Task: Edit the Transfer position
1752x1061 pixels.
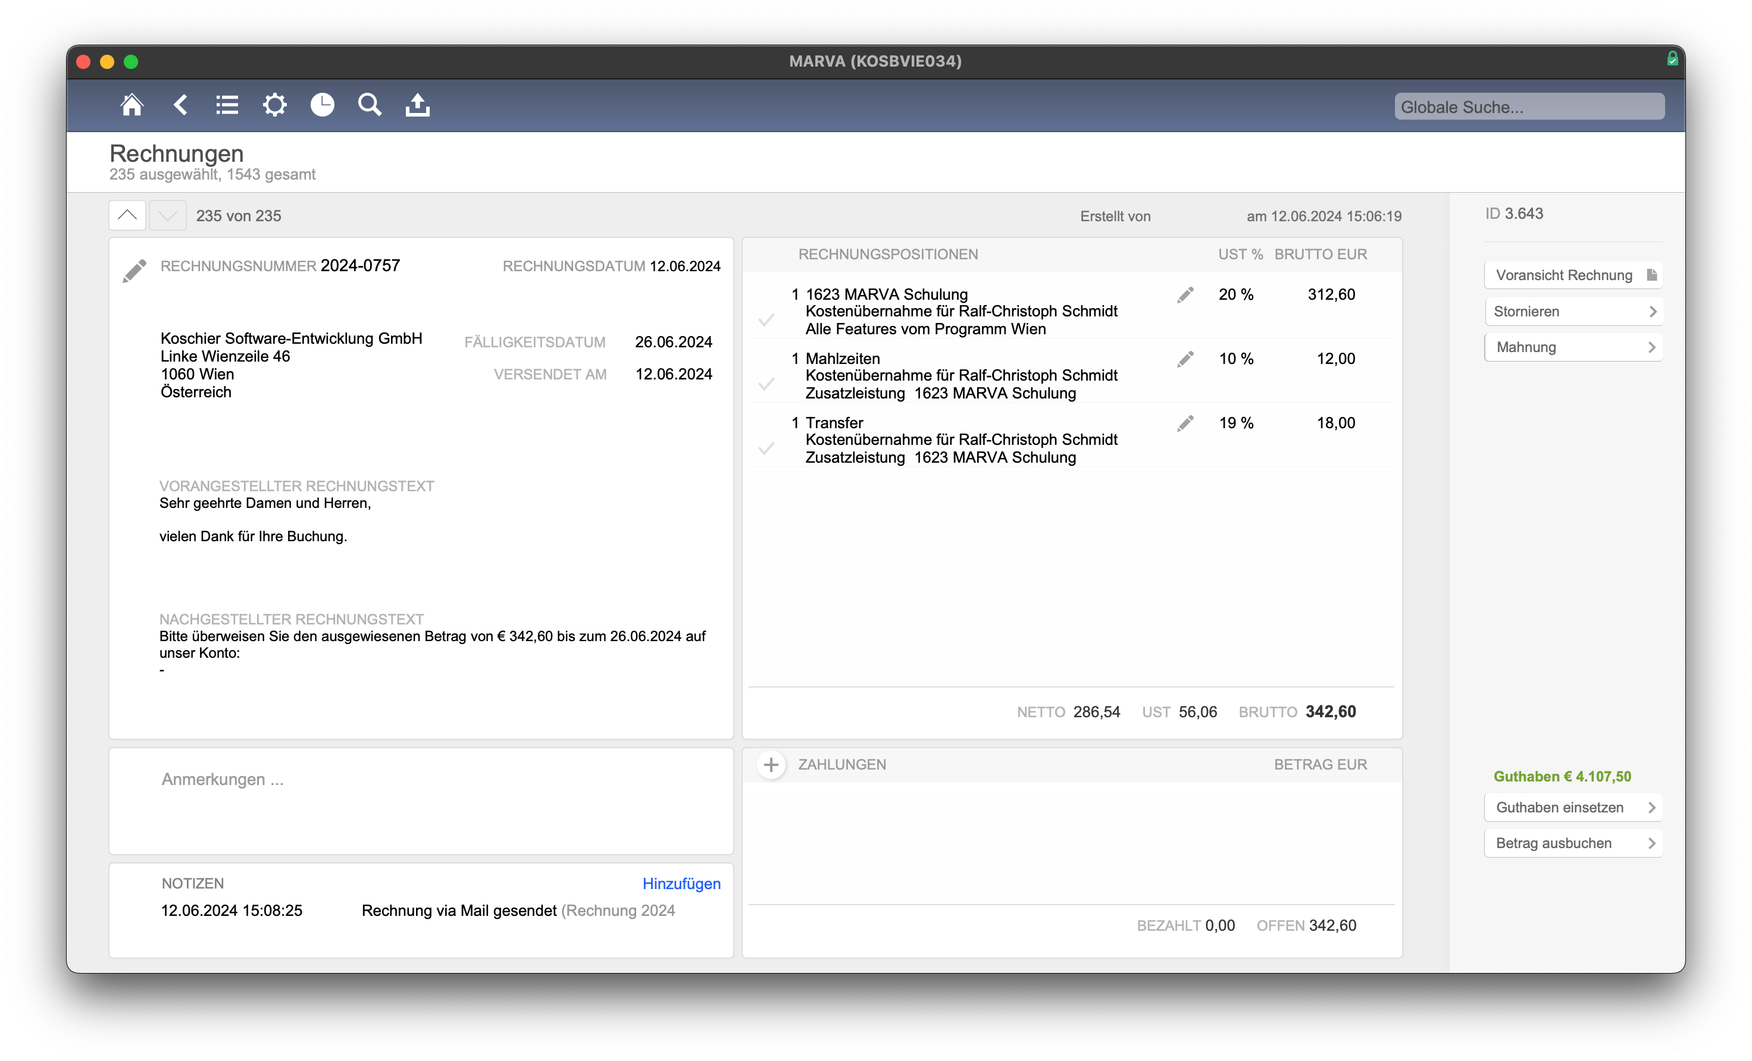Action: 1185,423
